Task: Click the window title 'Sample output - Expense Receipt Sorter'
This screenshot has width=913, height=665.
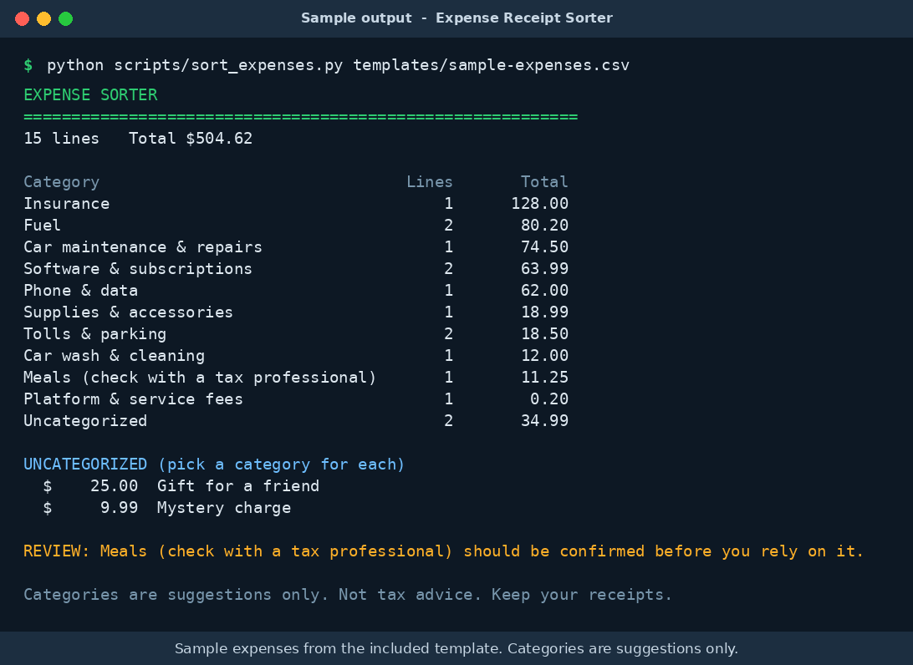Action: [456, 18]
